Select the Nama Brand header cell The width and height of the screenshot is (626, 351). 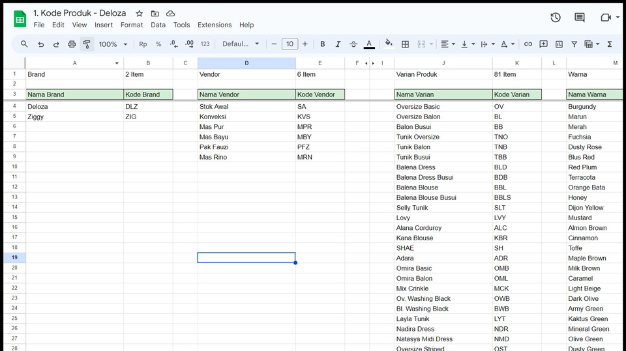[74, 94]
